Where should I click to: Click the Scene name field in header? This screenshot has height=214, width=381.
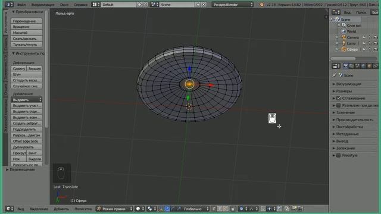tap(177, 5)
